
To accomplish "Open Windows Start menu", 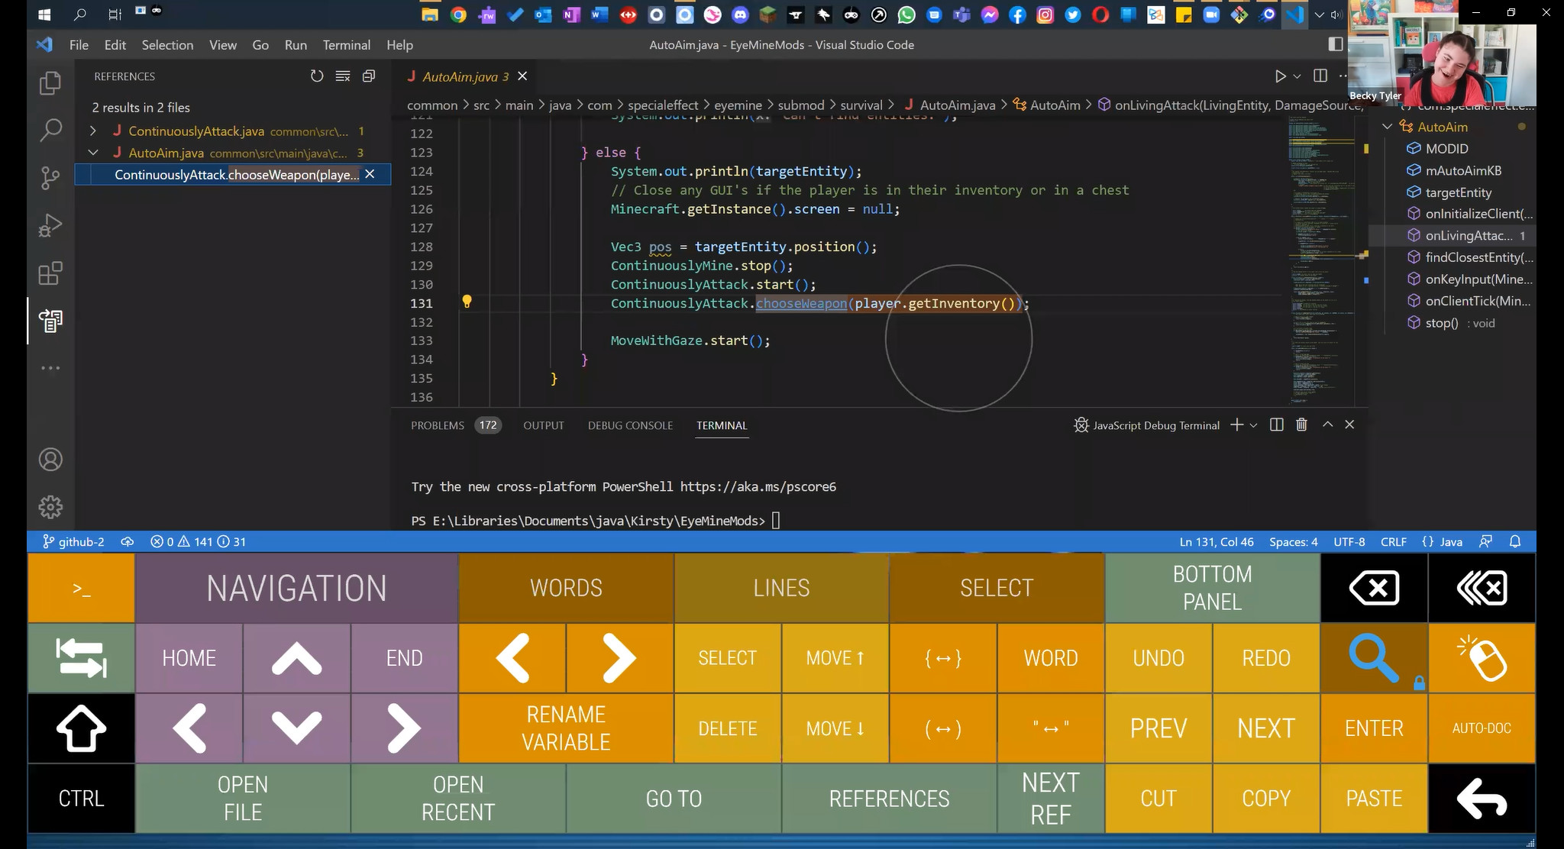I will click(44, 15).
